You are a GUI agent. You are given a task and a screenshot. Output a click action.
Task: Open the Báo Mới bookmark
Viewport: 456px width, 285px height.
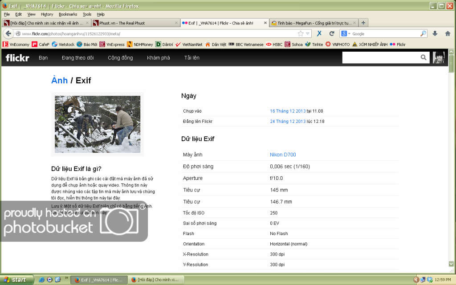(87, 45)
